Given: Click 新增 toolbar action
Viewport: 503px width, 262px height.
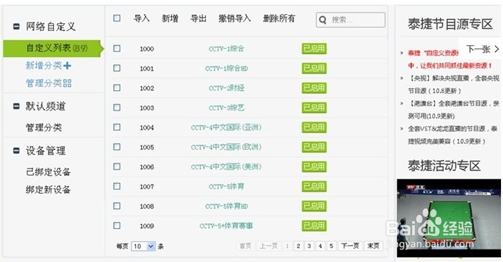Looking at the screenshot, I should tap(170, 19).
